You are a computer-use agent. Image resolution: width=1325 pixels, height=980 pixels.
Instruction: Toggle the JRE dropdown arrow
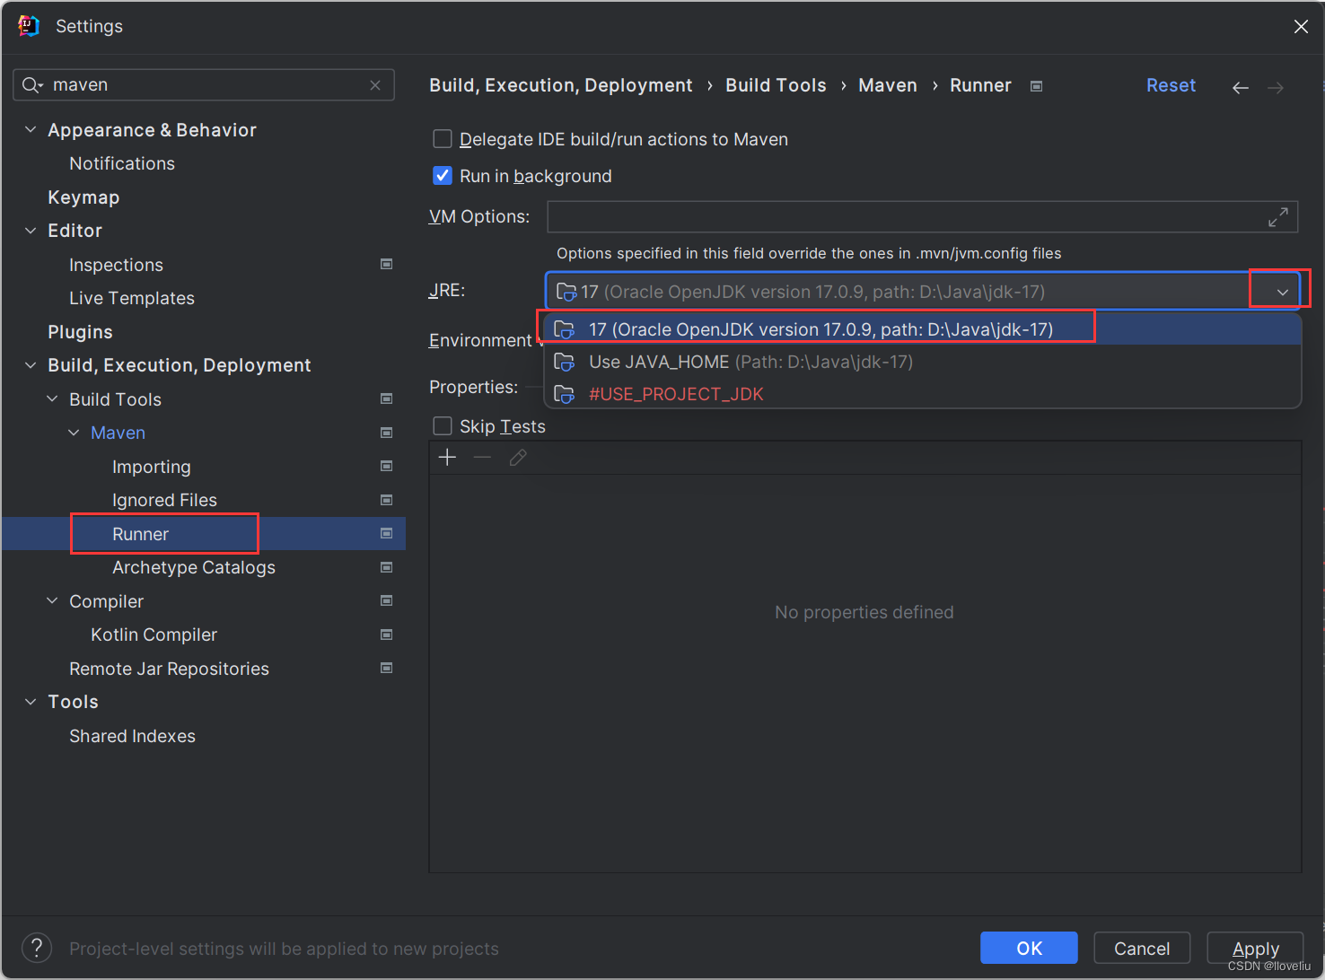pos(1282,292)
